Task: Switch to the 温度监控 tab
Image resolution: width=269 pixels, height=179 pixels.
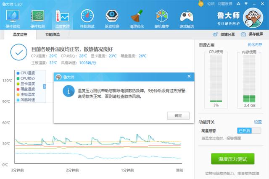Action: pos(20,34)
